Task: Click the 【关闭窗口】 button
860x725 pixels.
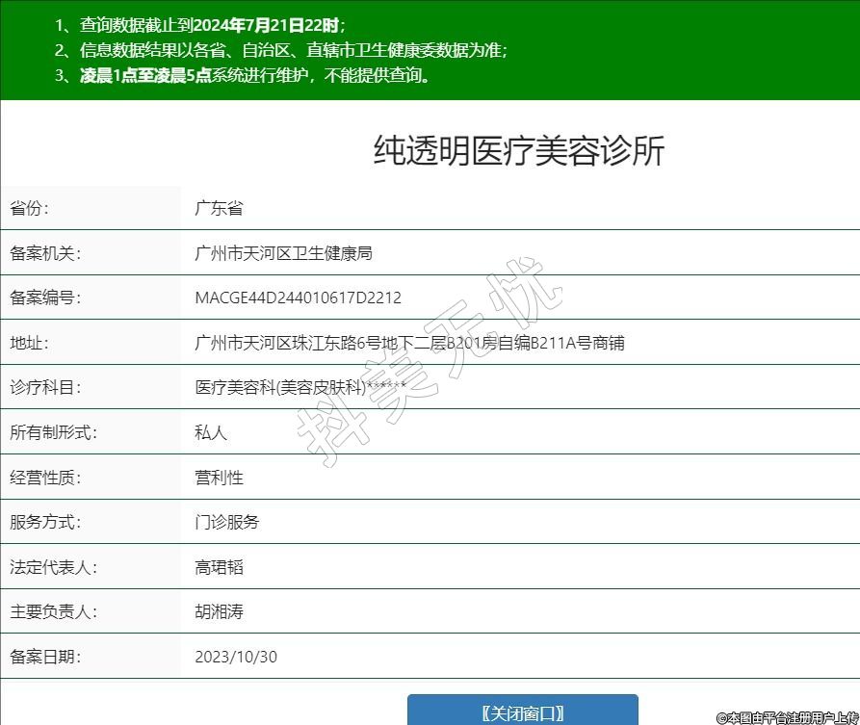Action: [x=522, y=712]
